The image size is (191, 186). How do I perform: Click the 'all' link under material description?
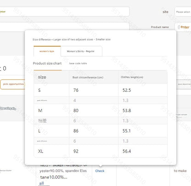coord(41,183)
